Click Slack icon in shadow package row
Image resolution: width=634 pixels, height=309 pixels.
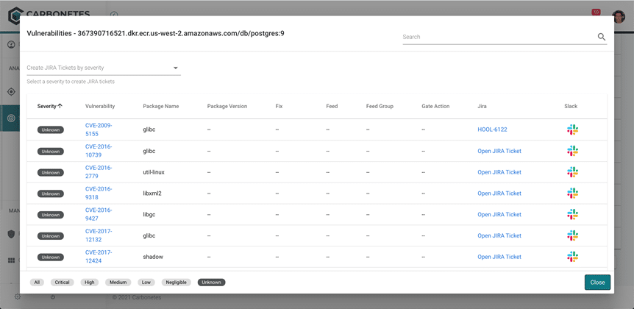click(x=572, y=257)
